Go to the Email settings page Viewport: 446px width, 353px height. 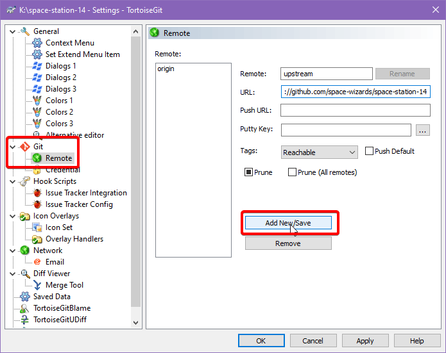tap(55, 262)
